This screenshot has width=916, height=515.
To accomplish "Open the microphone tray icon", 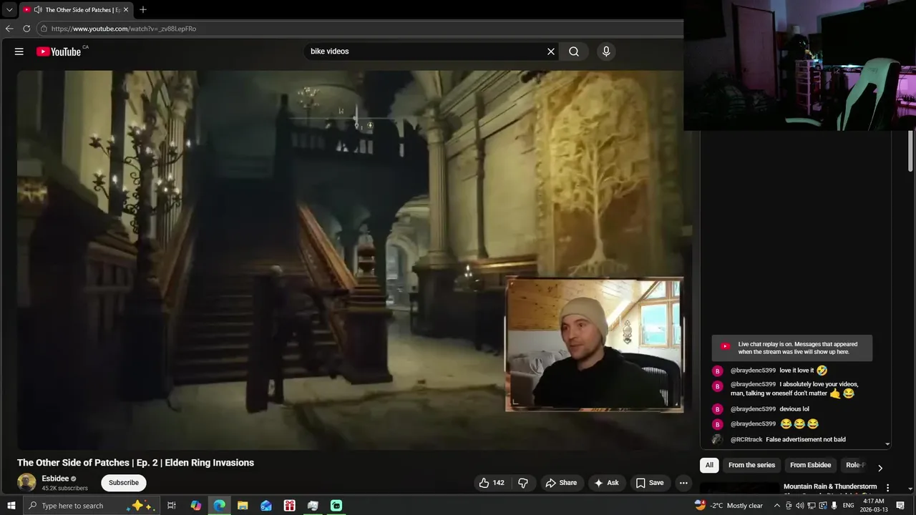I will [x=834, y=506].
